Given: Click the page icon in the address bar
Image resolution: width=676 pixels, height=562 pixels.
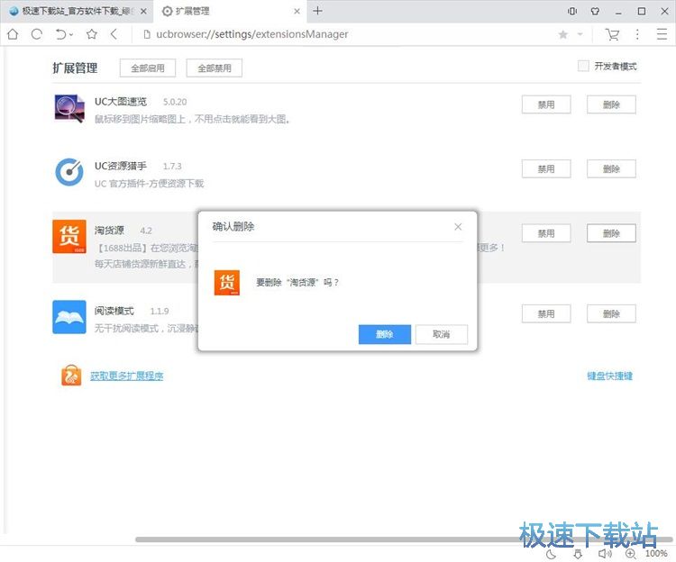Looking at the screenshot, I should tap(147, 34).
